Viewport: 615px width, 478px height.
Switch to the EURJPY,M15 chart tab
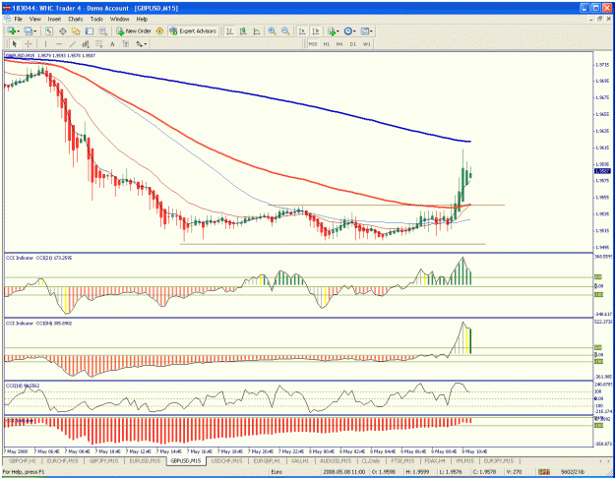point(499,461)
